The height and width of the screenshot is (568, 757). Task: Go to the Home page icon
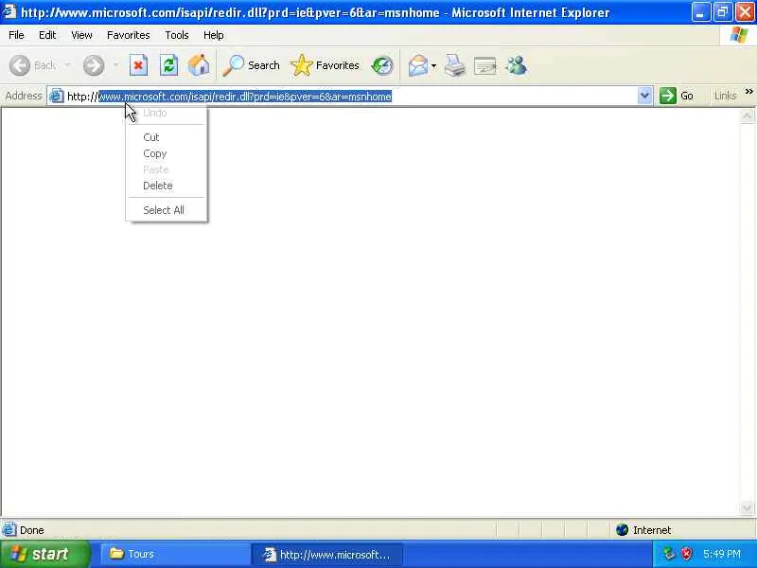(199, 65)
